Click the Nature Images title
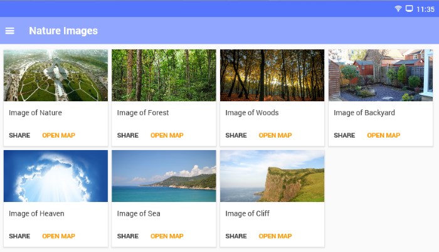Screen dimensions: 439x252 tap(63, 31)
